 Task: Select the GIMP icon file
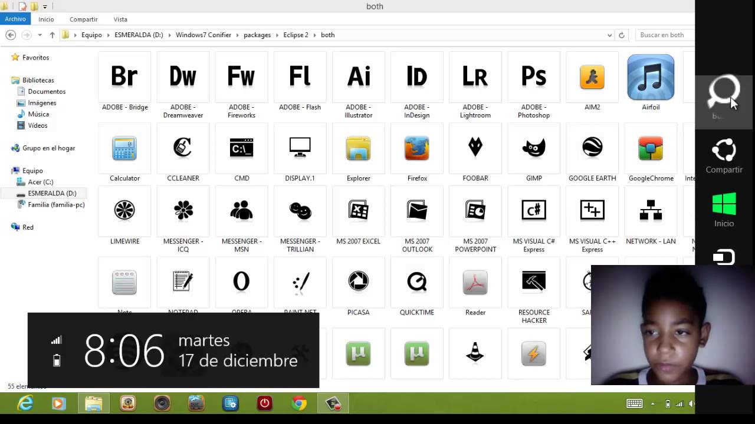(534, 148)
